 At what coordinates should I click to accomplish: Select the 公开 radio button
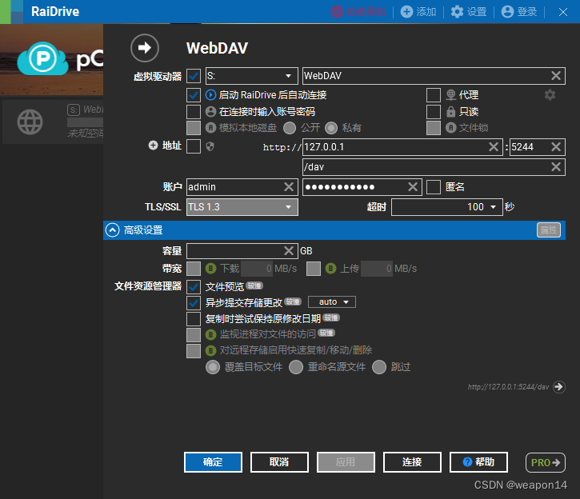click(x=290, y=128)
